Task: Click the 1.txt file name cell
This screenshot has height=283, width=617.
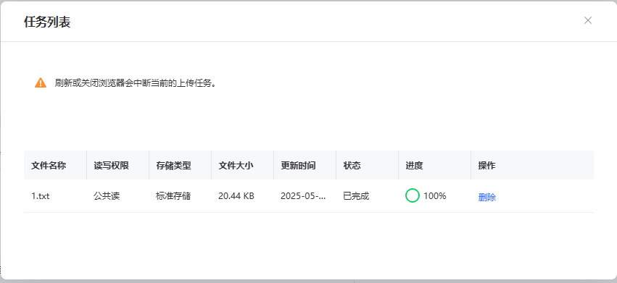Action: [x=40, y=195]
